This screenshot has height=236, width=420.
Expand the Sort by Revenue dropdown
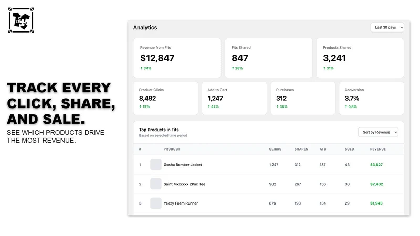378,132
